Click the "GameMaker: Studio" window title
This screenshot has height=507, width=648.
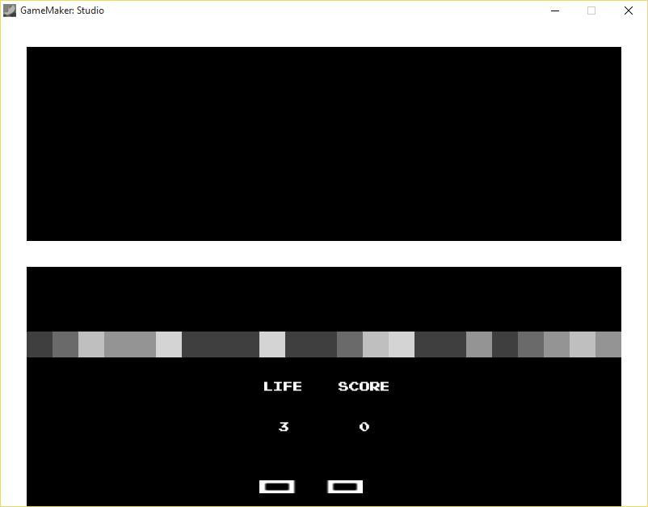62,11
